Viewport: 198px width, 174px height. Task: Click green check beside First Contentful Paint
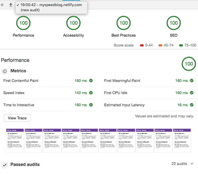coord(91,81)
